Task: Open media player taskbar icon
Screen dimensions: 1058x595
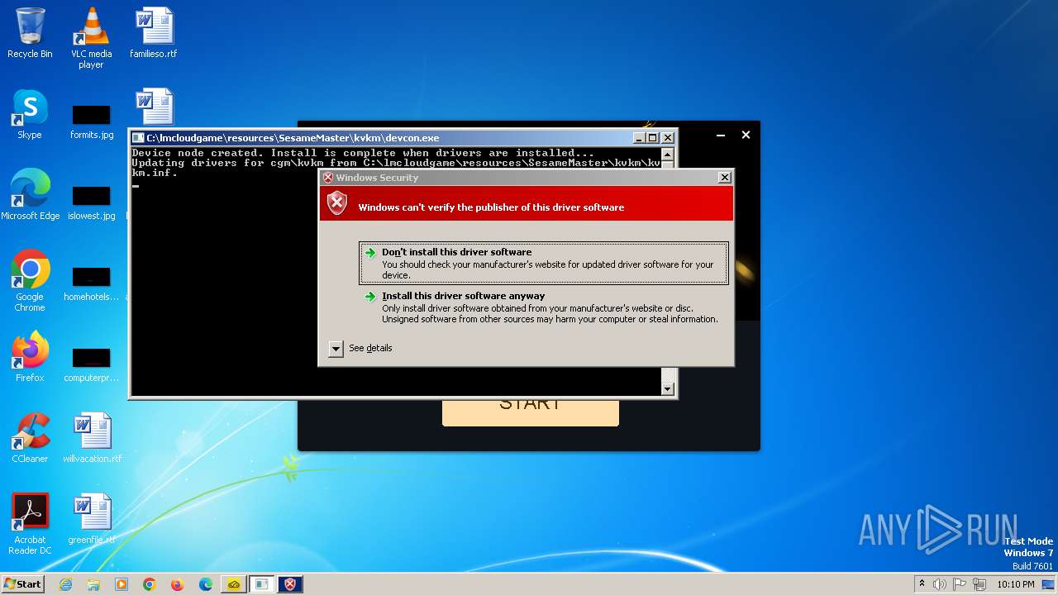Action: pos(122,584)
